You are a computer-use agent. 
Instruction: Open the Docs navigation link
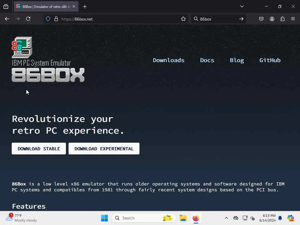pos(207,60)
